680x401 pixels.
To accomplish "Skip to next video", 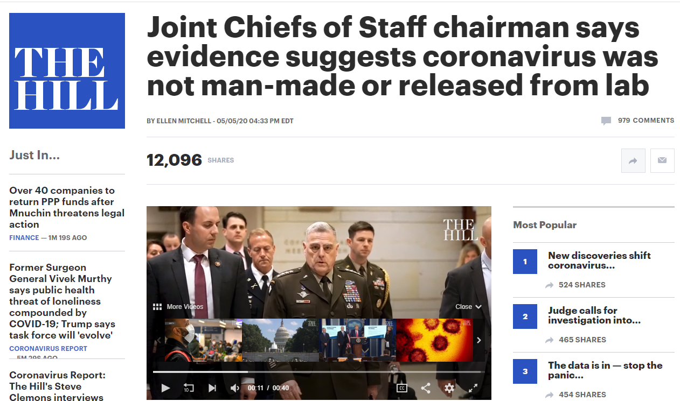I will 212,388.
